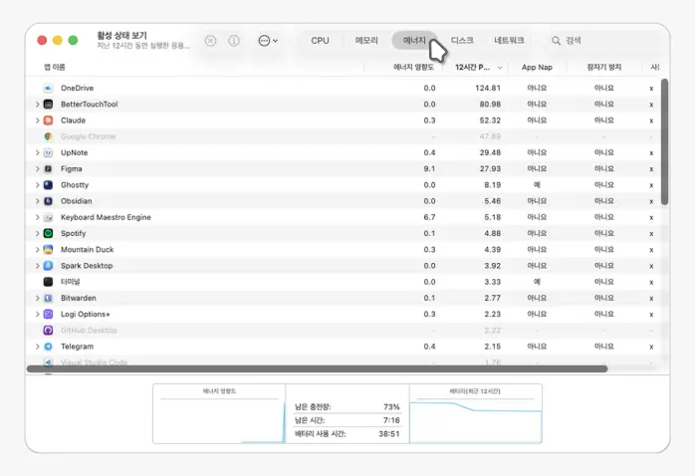Click the Figma app icon

tap(48, 169)
